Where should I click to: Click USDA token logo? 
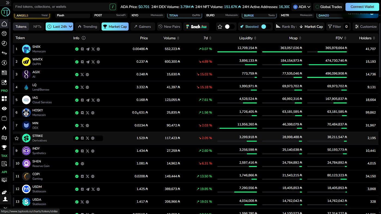point(26,202)
